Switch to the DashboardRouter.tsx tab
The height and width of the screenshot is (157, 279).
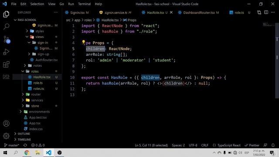[x=199, y=13]
